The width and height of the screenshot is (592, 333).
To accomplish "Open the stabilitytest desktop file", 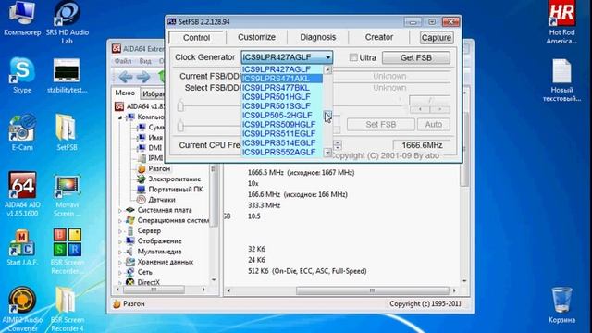I will 67,76.
